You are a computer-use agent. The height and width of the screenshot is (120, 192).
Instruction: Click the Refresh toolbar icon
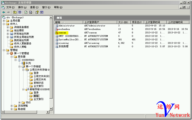tap(26, 12)
